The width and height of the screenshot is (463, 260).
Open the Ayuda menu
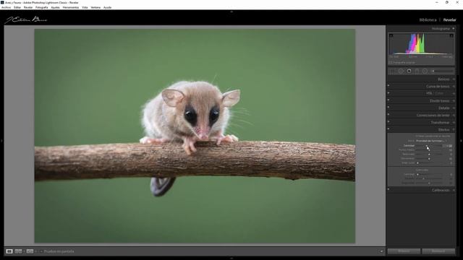point(108,7)
